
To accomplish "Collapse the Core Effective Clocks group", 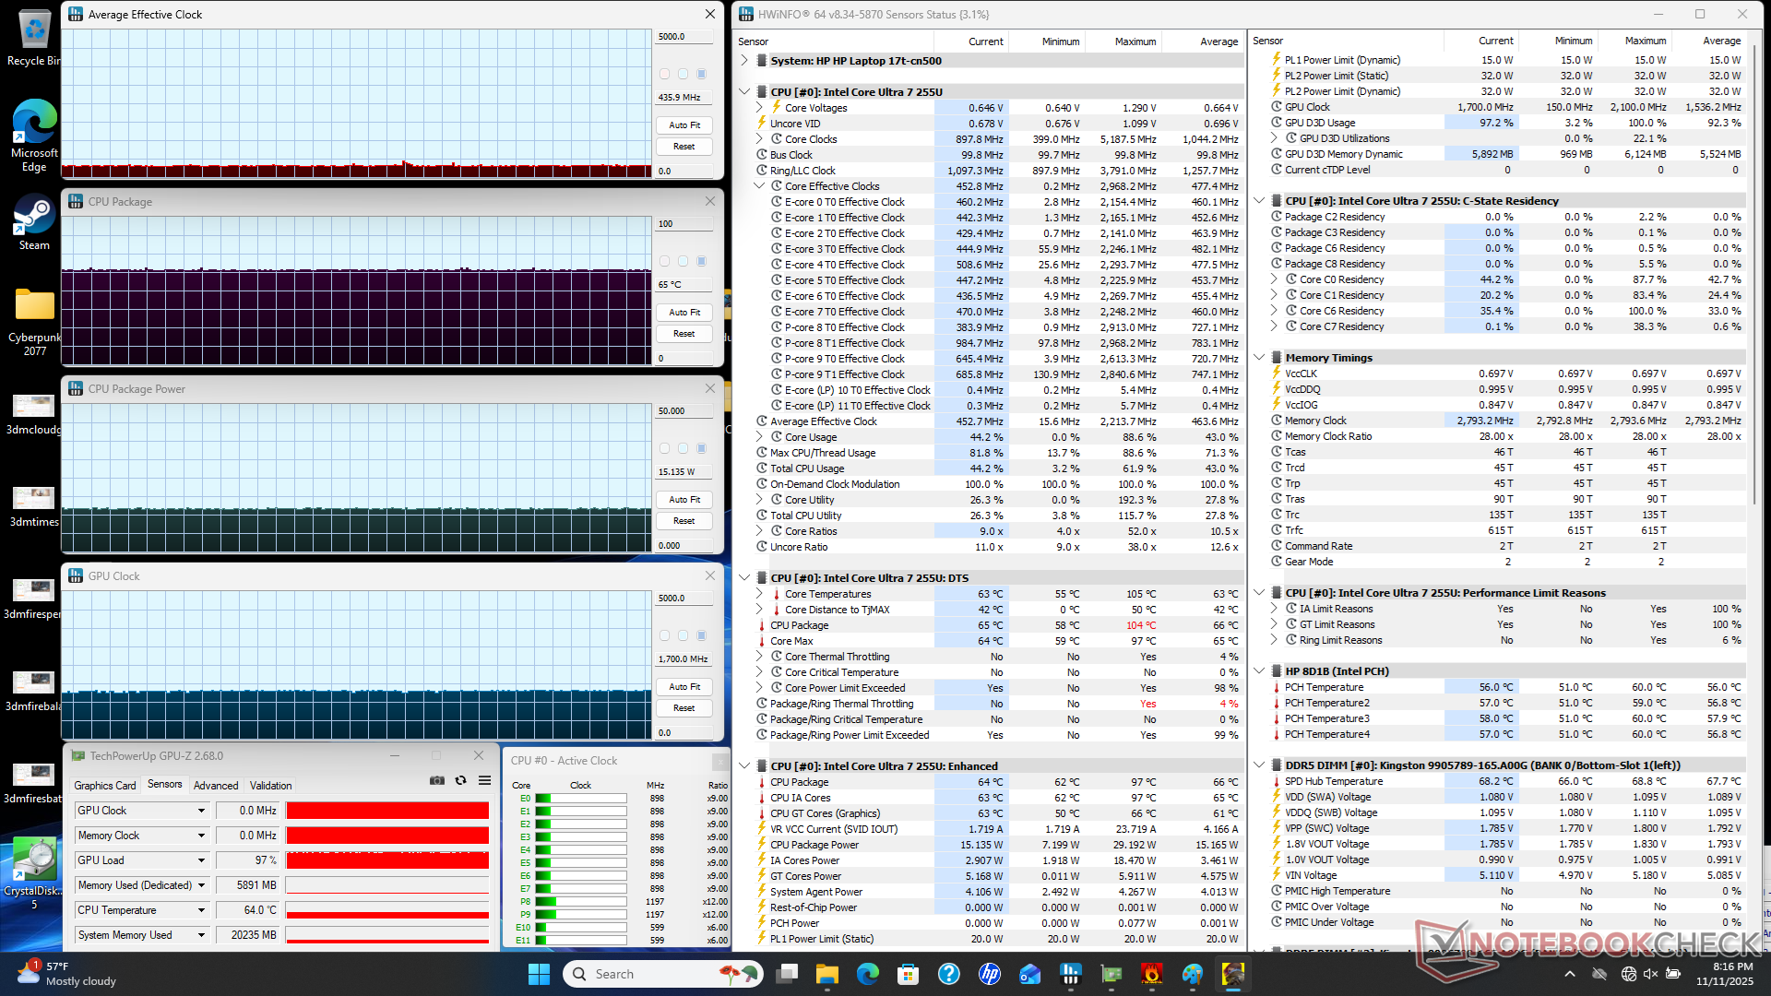I will [x=759, y=186].
